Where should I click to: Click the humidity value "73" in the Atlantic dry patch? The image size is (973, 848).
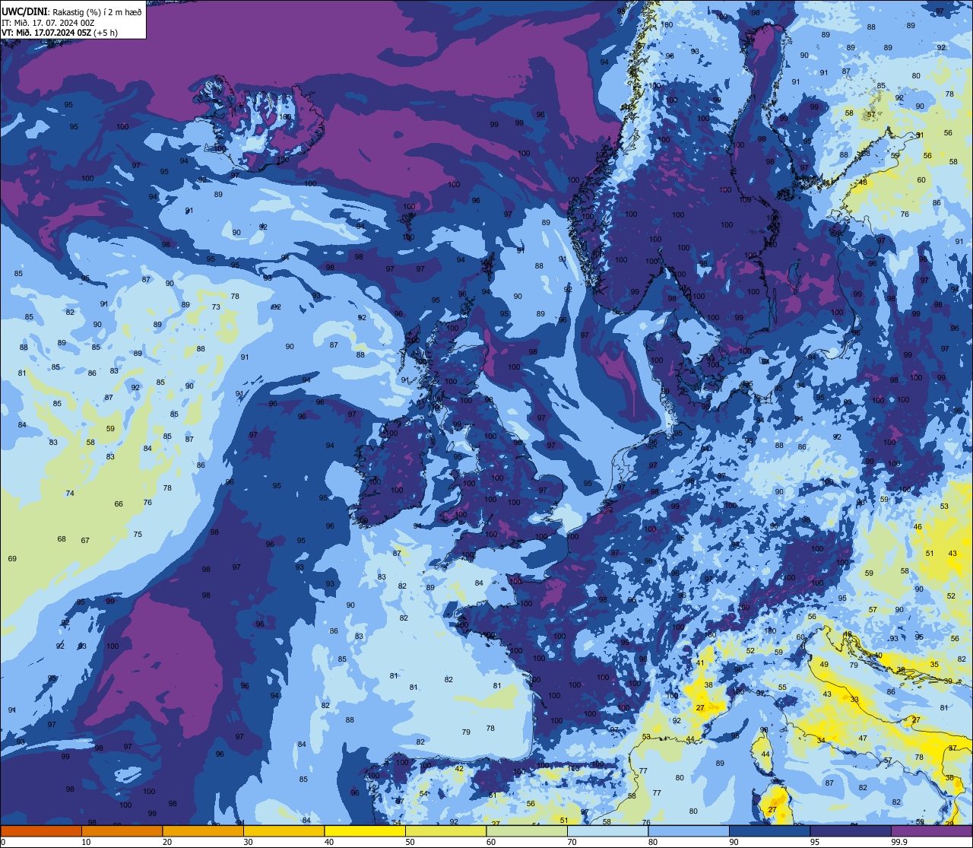(216, 307)
